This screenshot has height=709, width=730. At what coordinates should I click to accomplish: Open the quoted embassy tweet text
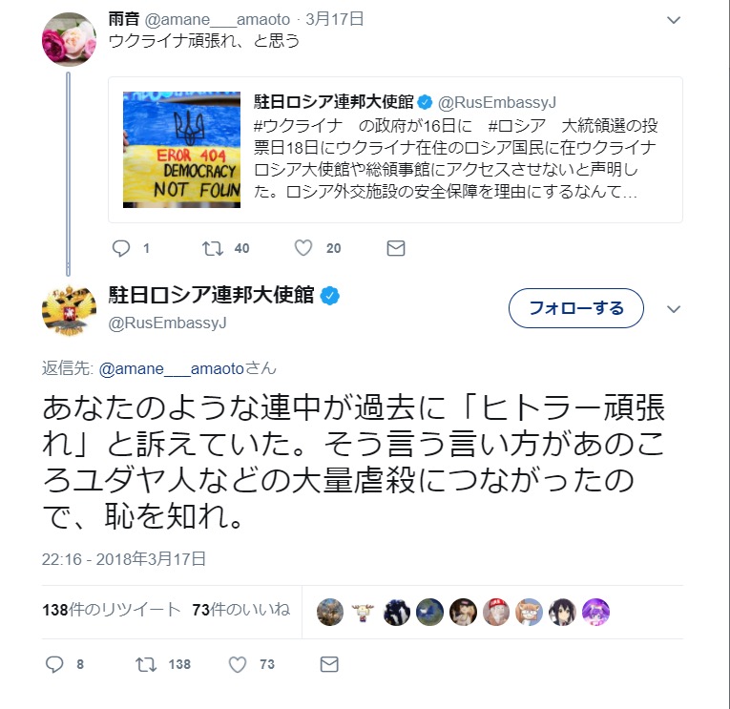455,158
